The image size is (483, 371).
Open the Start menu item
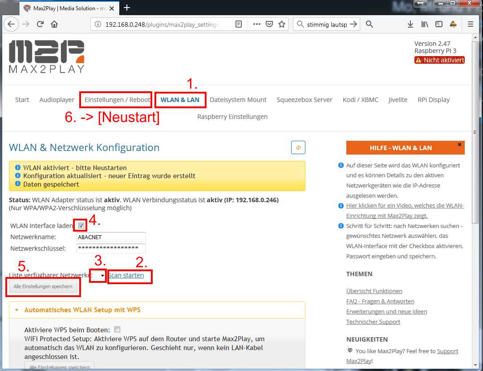click(22, 100)
